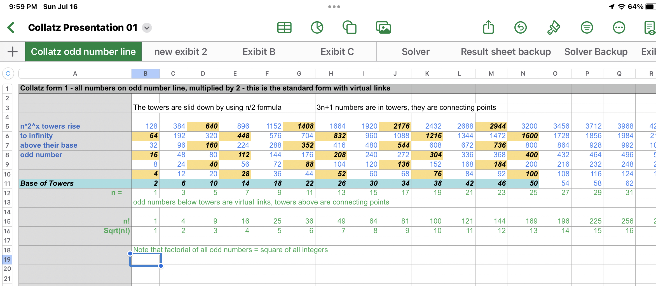Click the yellow cell containing 640
The width and height of the screenshot is (656, 286).
pos(203,126)
